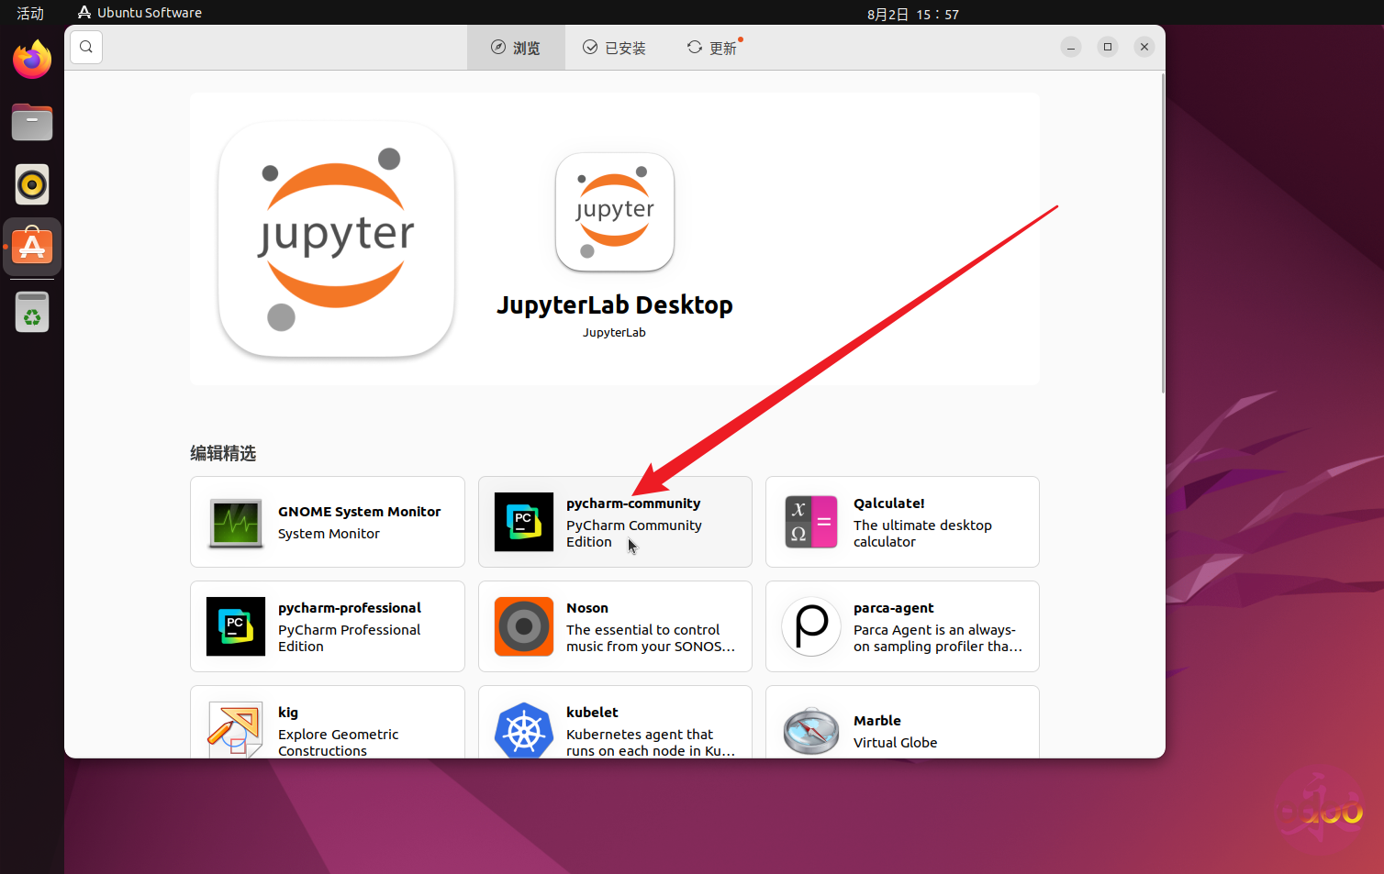Click the 编辑精选 section heading
Image resolution: width=1384 pixels, height=874 pixels.
(x=223, y=453)
